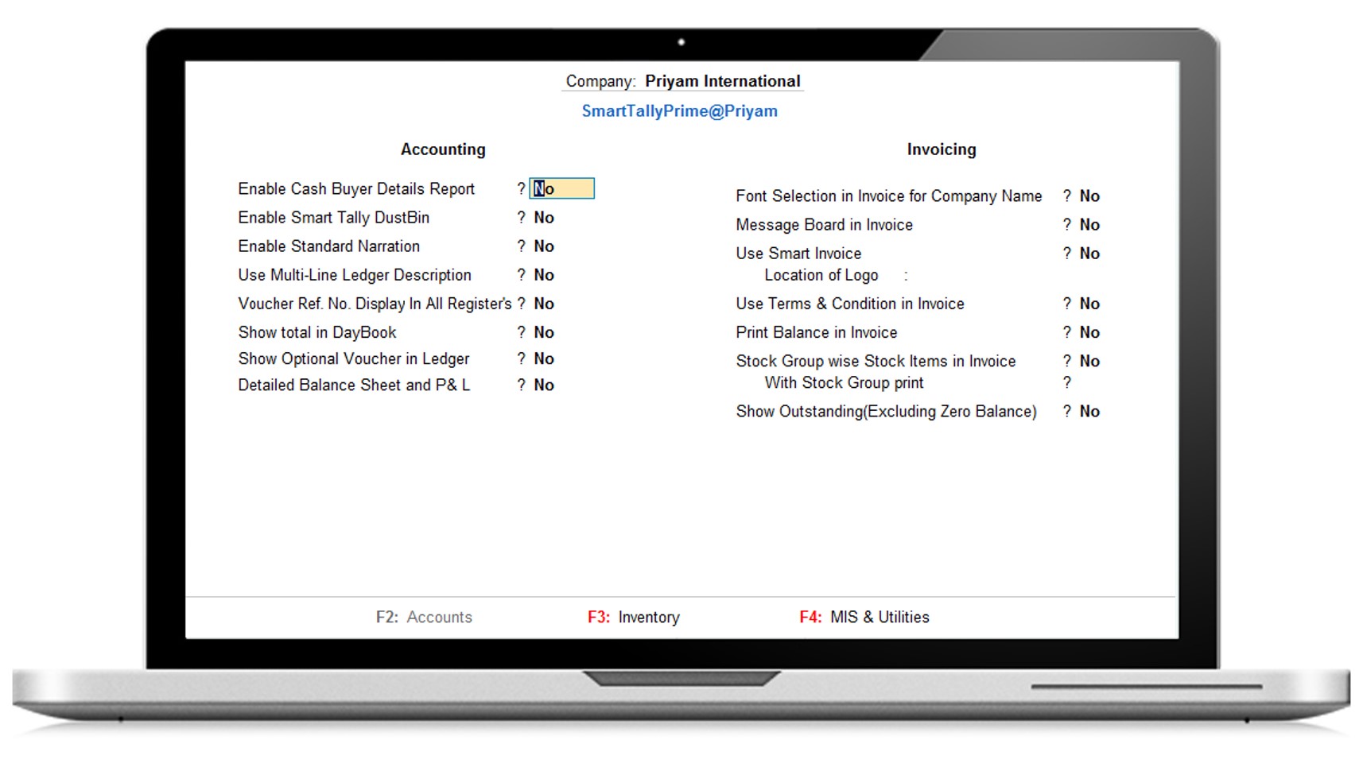Toggle Use Terms & Condition in Invoice value
The width and height of the screenshot is (1363, 767).
pos(1089,303)
